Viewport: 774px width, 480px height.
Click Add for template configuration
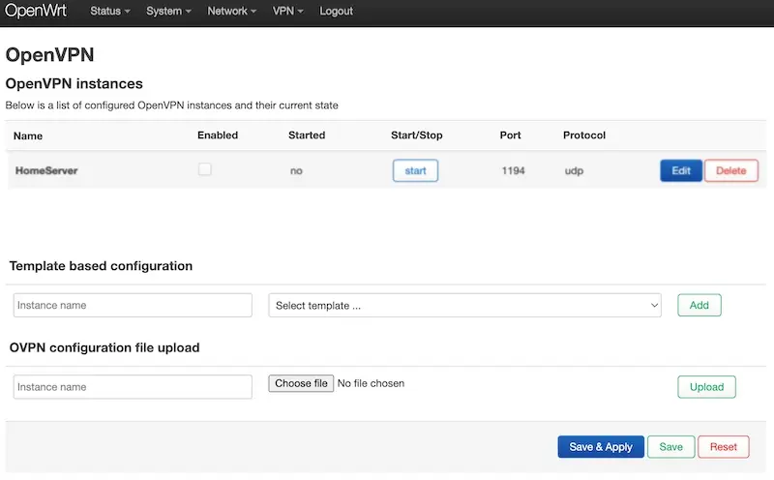[699, 305]
